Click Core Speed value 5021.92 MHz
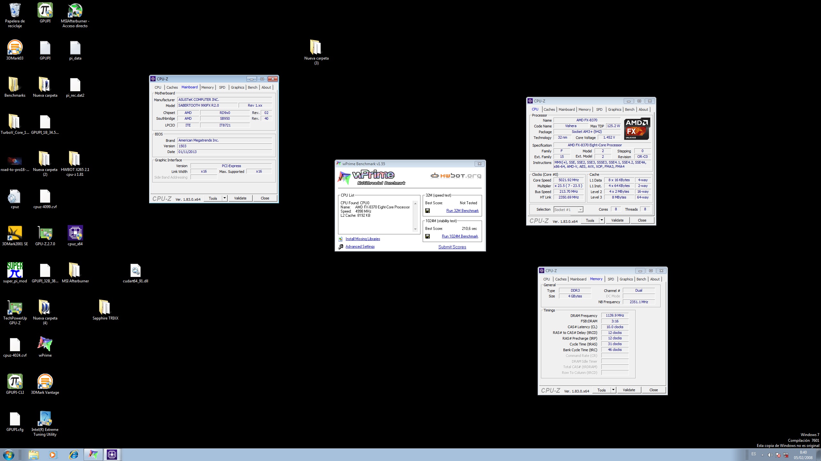The height and width of the screenshot is (461, 821). coord(569,180)
